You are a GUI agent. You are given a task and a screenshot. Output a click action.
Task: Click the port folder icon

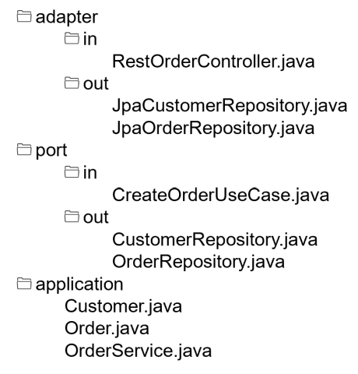(x=24, y=150)
